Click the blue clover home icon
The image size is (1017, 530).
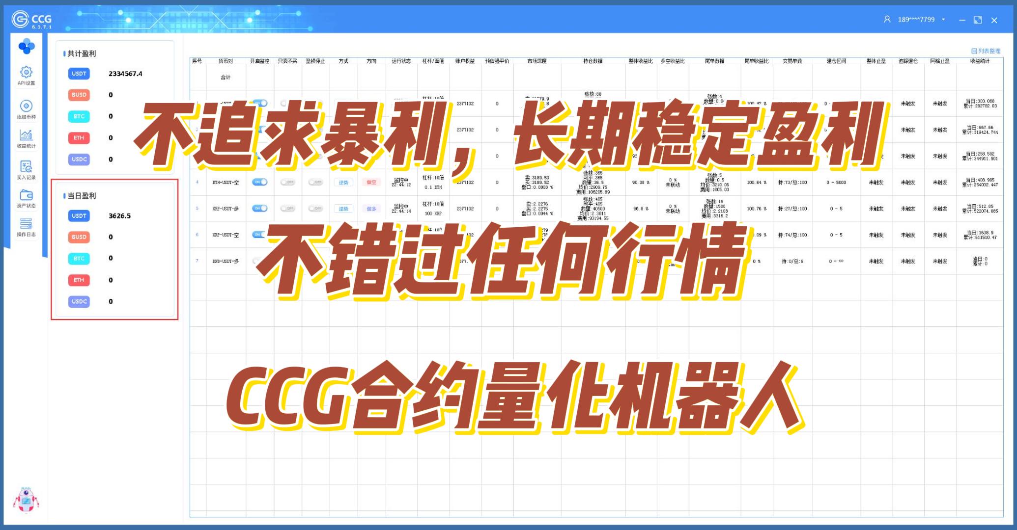tap(26, 46)
